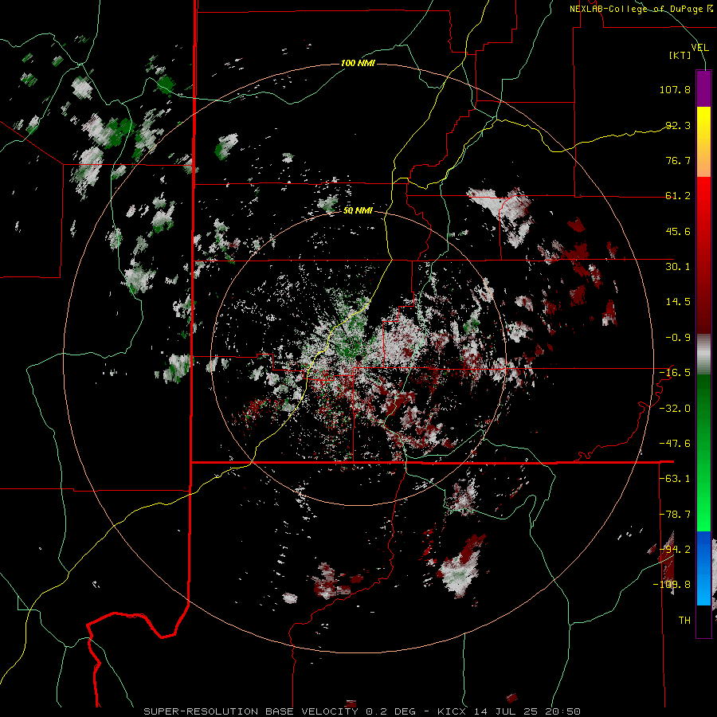
Task: Click the 92.3 velocity scale value
Action: tap(678, 125)
